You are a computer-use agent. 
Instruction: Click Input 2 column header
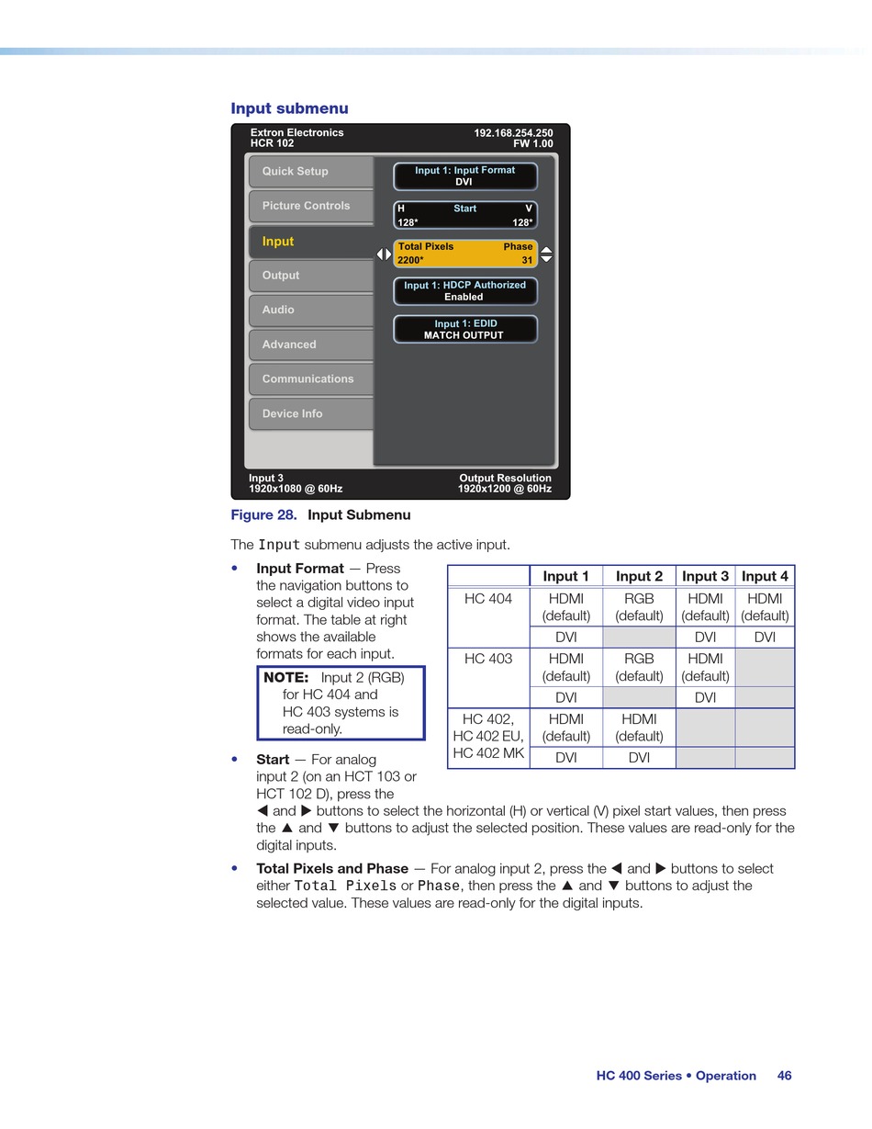click(639, 576)
